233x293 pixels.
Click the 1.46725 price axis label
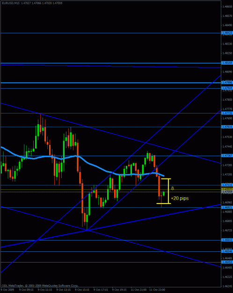point(227,230)
